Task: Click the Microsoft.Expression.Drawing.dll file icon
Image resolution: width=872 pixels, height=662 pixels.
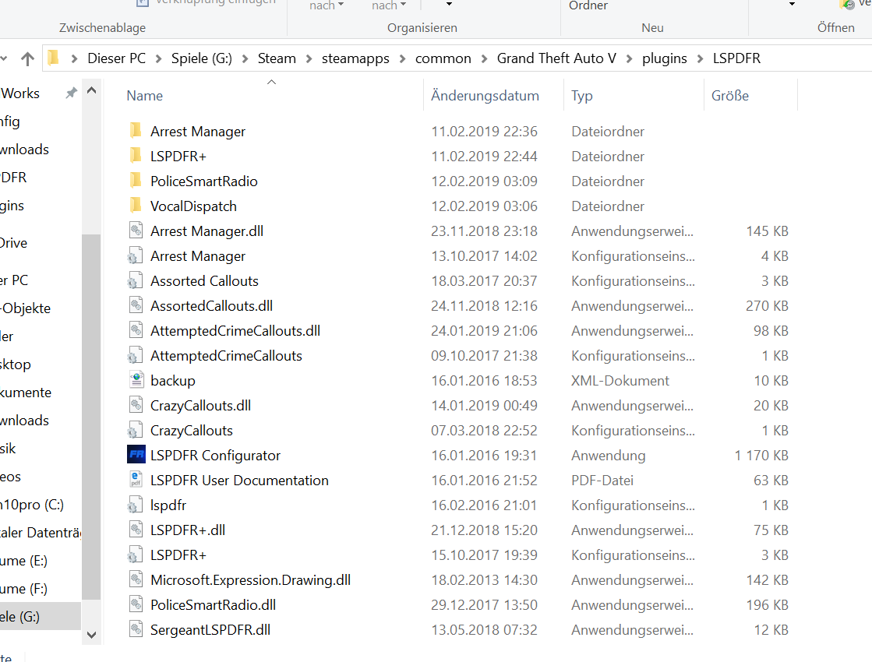Action: 136,579
